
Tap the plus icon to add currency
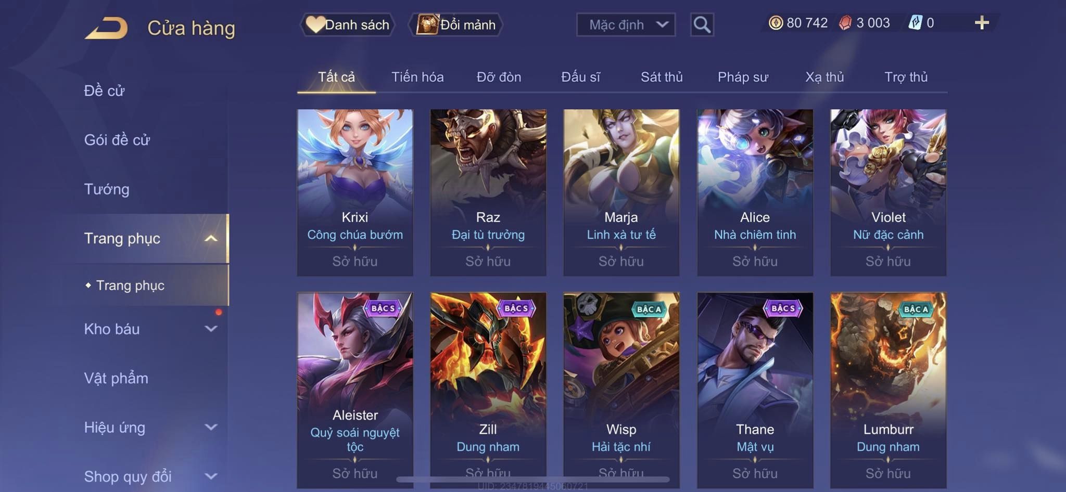point(982,22)
